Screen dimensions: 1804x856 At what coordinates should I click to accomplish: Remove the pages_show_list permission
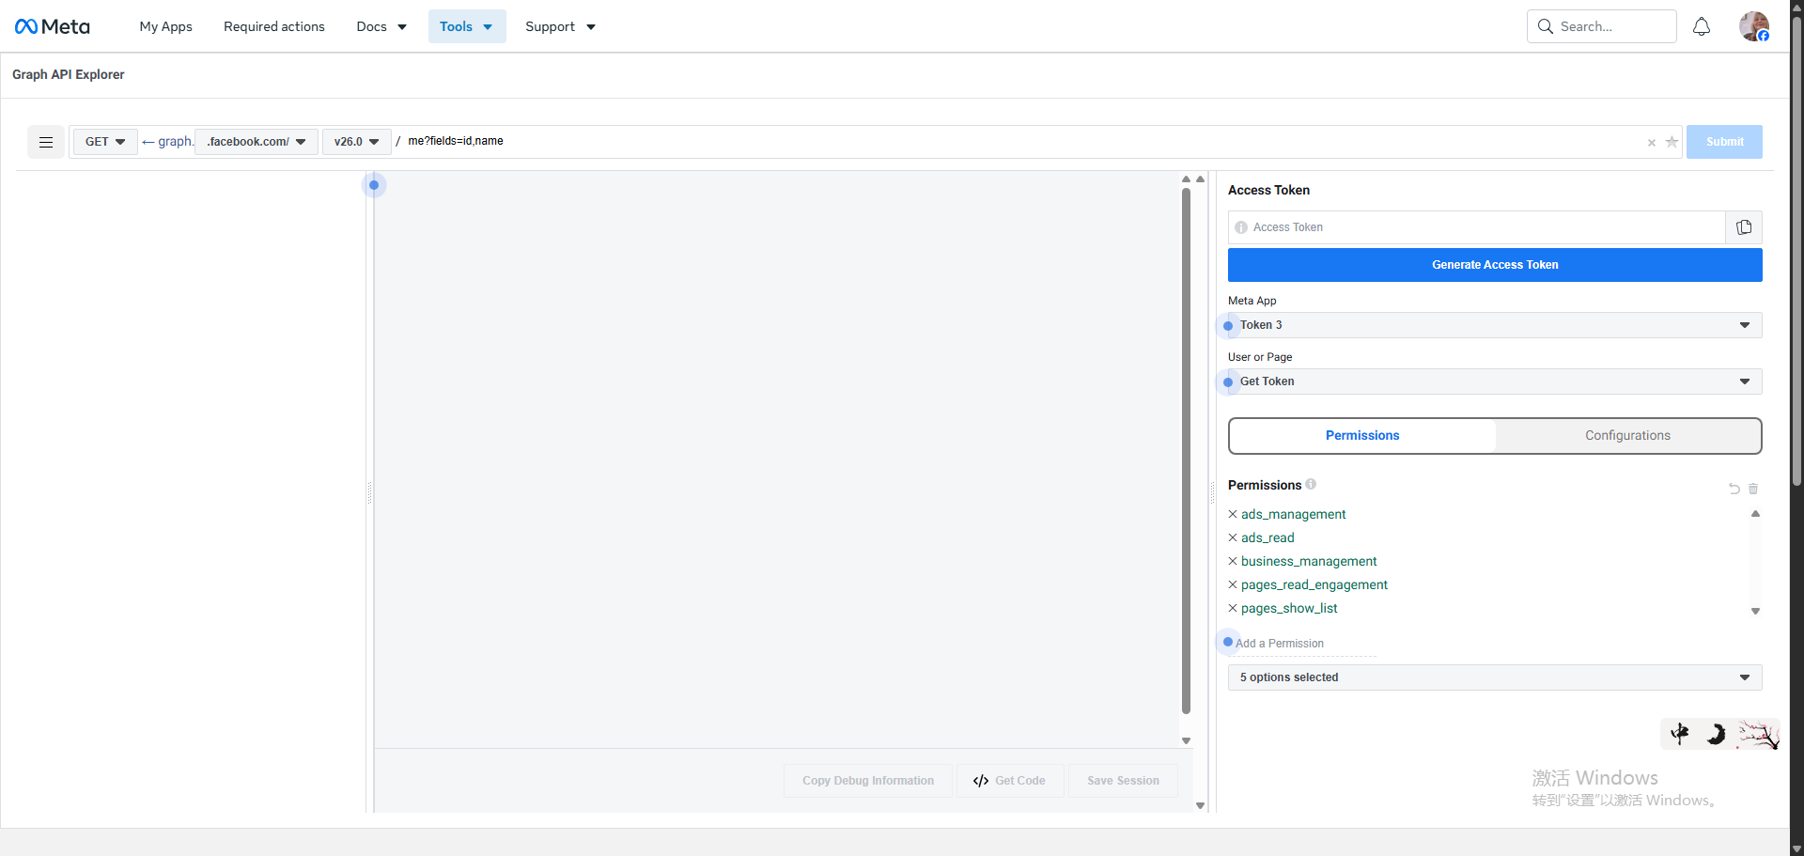pyautogui.click(x=1233, y=608)
